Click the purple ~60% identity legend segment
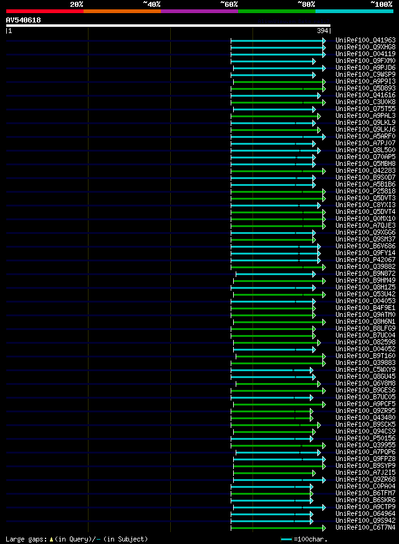399x544 pixels. [x=199, y=11]
